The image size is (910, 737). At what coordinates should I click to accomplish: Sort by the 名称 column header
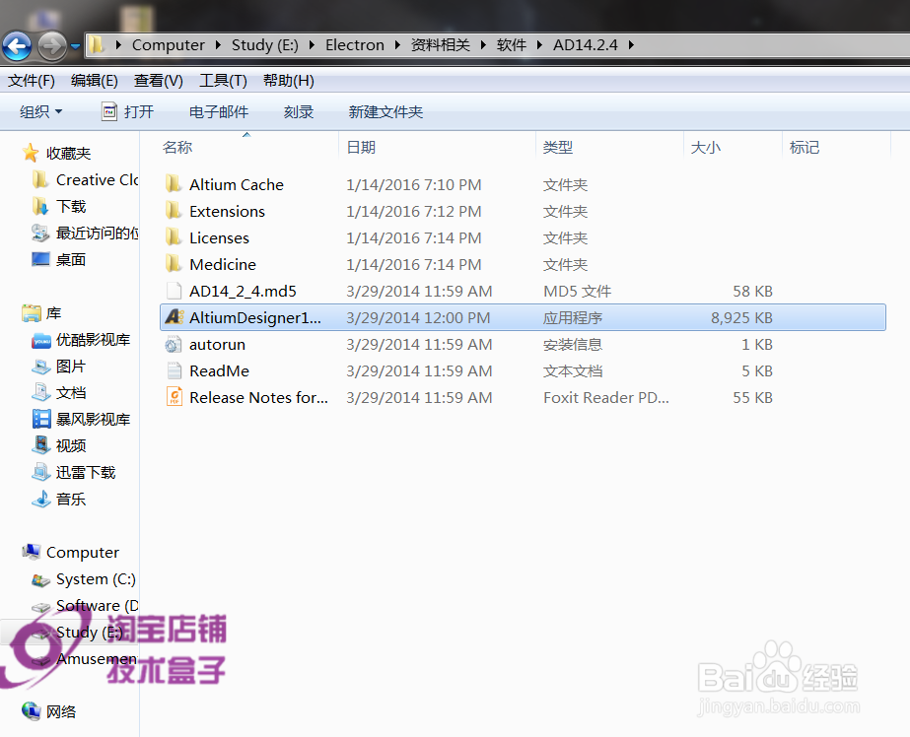(x=177, y=147)
